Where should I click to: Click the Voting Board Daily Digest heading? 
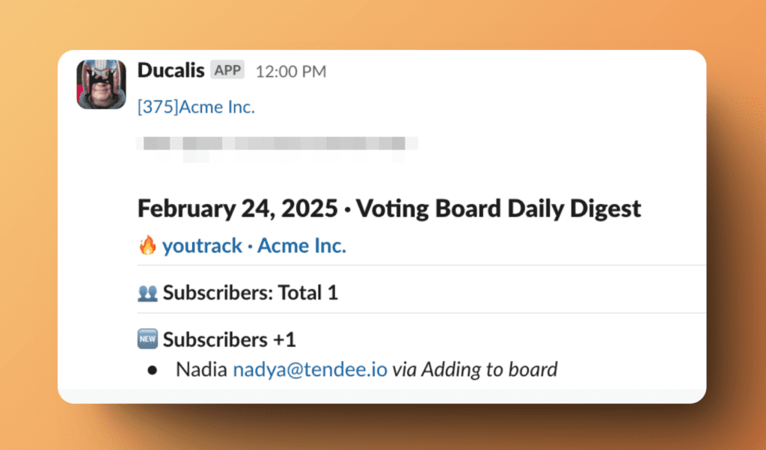pos(498,208)
